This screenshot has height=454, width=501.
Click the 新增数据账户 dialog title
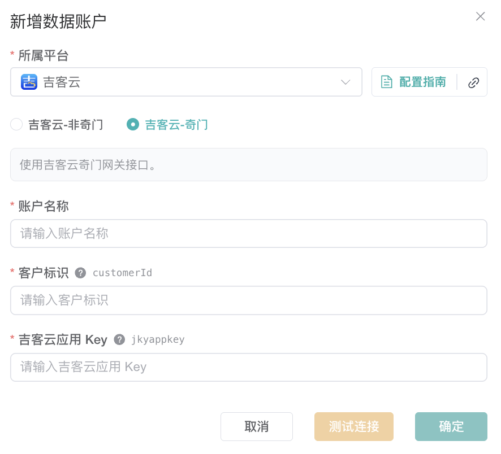(x=58, y=21)
